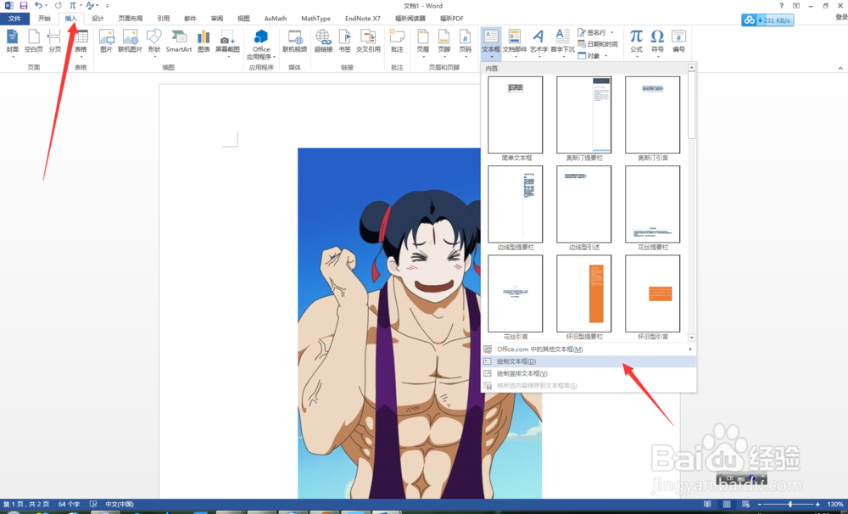Insert numbering (编号)

coord(678,42)
